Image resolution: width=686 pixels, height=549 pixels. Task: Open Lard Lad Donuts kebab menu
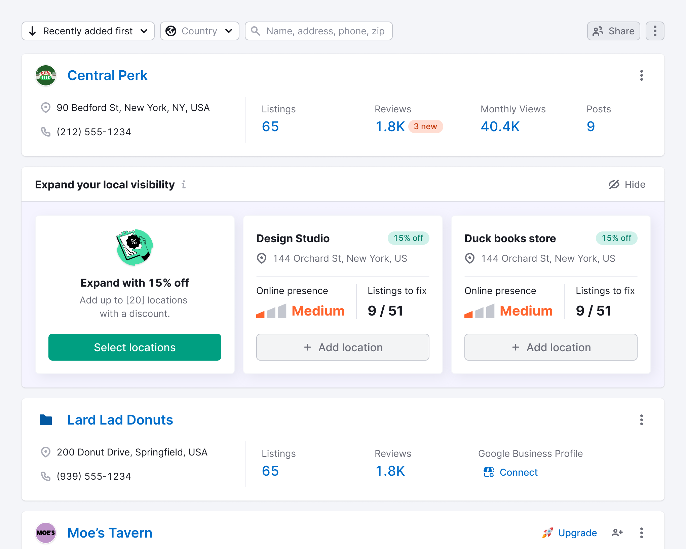641,420
